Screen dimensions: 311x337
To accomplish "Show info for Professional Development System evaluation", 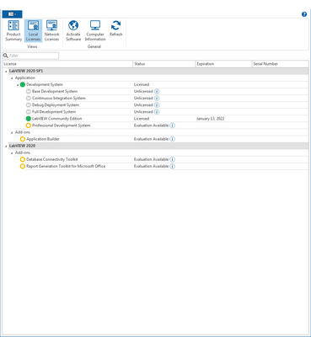I will pyautogui.click(x=172, y=126).
